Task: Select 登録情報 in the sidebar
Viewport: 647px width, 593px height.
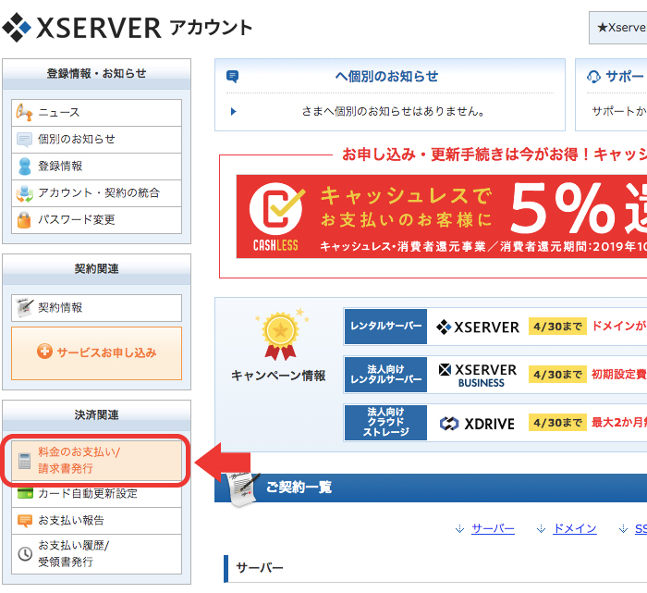Action: tap(96, 167)
